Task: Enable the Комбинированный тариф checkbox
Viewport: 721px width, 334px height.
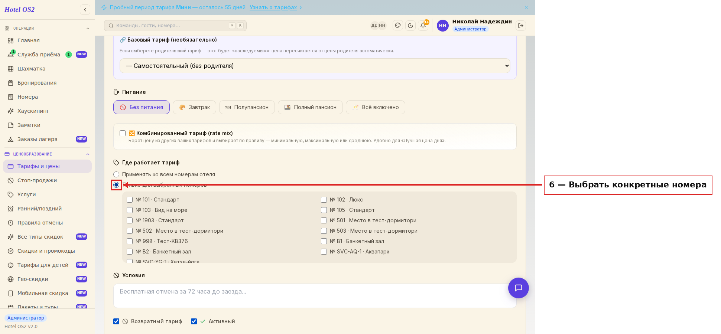Action: [x=123, y=133]
